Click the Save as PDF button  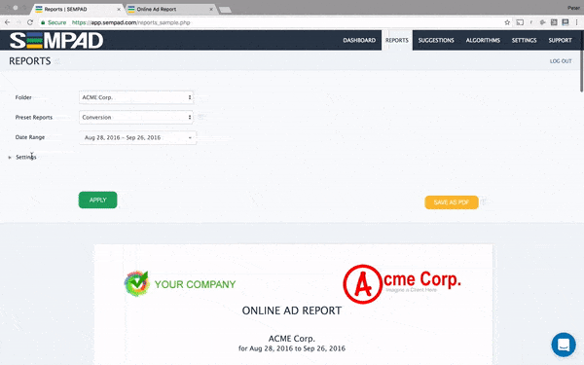point(452,202)
